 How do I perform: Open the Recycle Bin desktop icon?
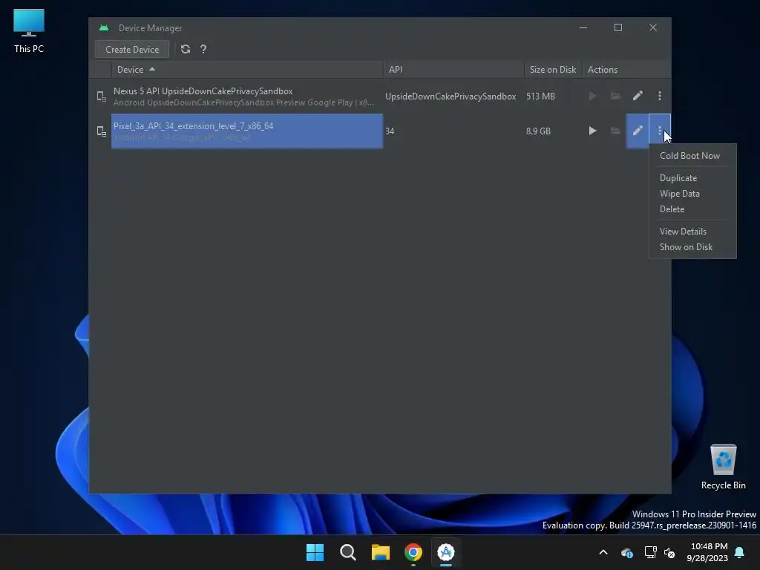[x=723, y=467]
